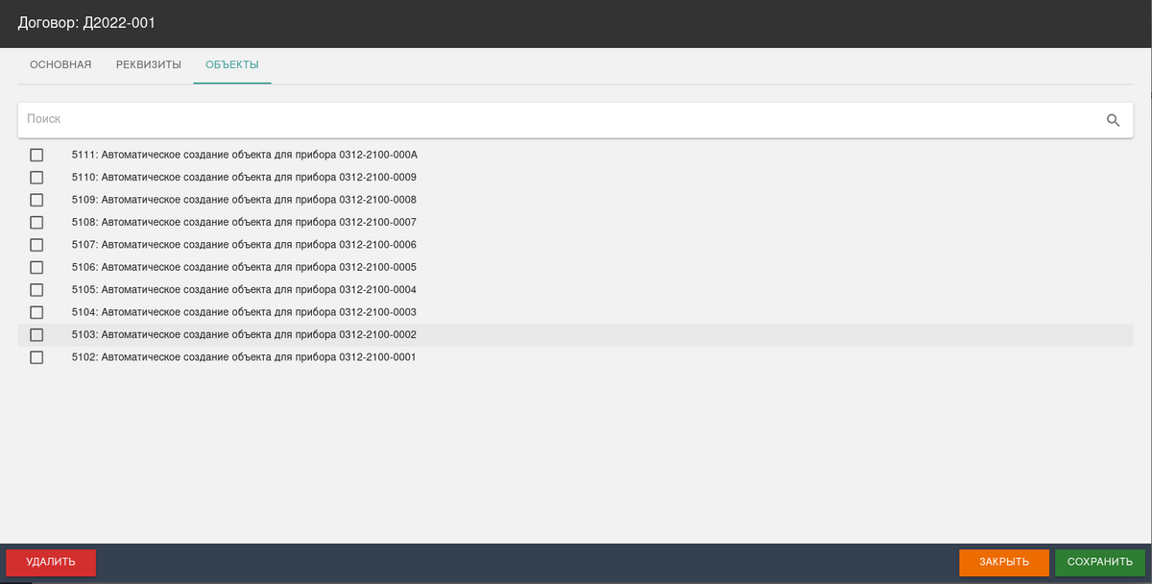Enable checkbox for object 5108
This screenshot has width=1152, height=584.
coord(36,222)
